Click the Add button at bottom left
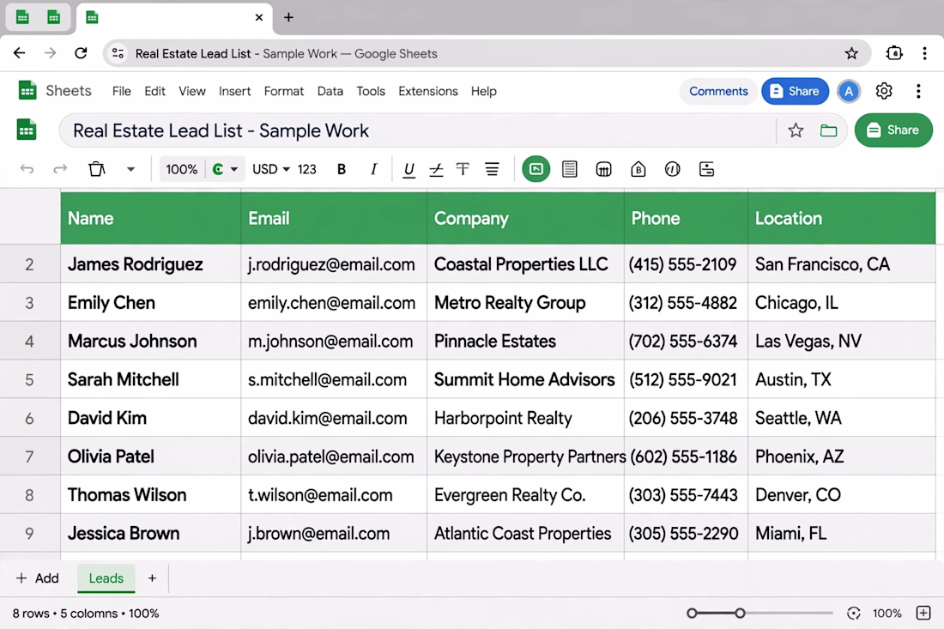This screenshot has width=944, height=629. pos(37,578)
